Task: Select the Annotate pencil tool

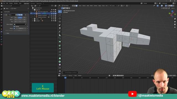Action: tap(60, 32)
